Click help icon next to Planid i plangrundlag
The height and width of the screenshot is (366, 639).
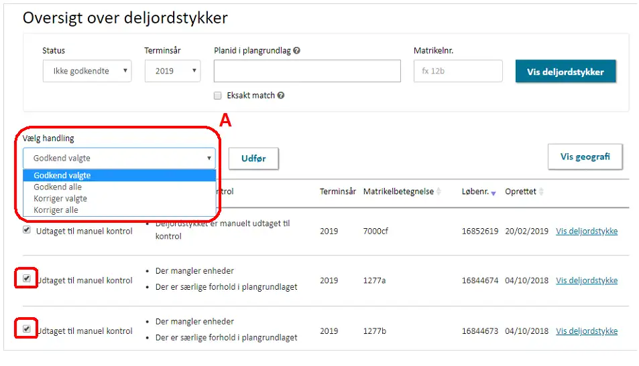296,51
